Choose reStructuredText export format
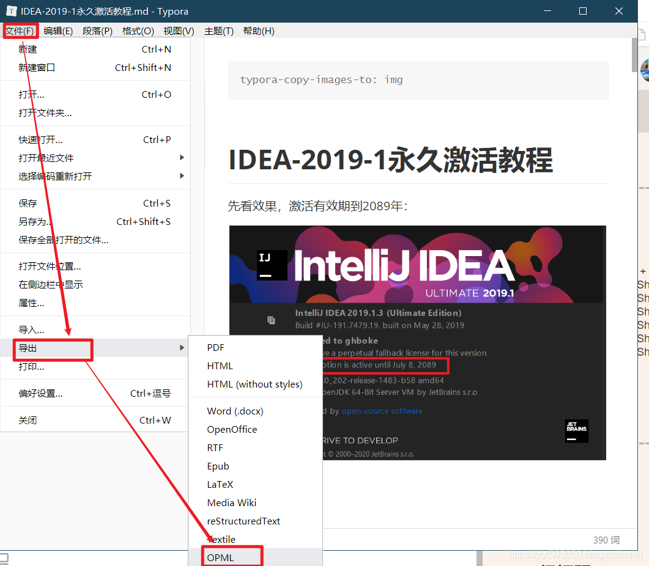The height and width of the screenshot is (566, 649). click(255, 521)
